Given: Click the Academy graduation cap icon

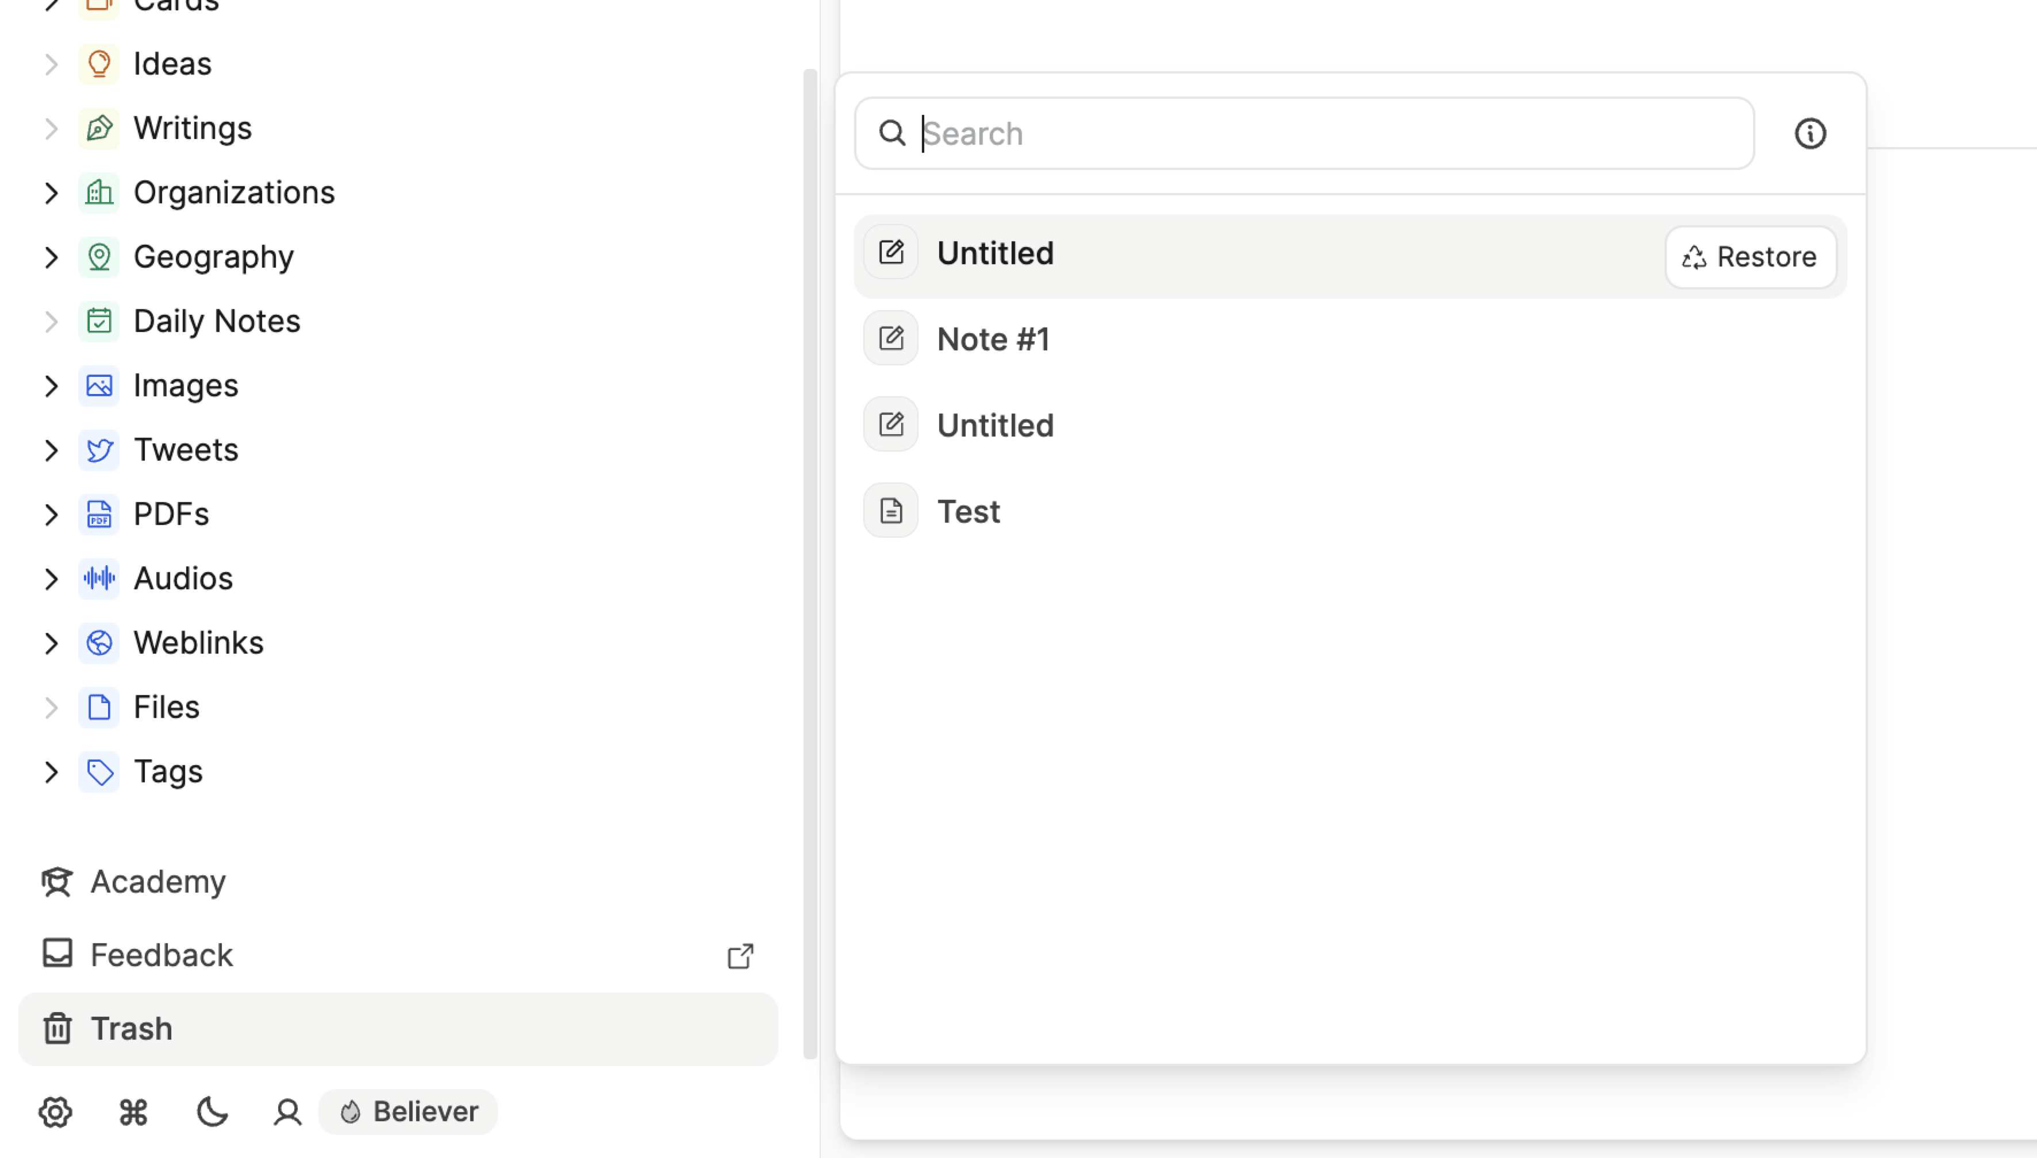Looking at the screenshot, I should click(57, 881).
